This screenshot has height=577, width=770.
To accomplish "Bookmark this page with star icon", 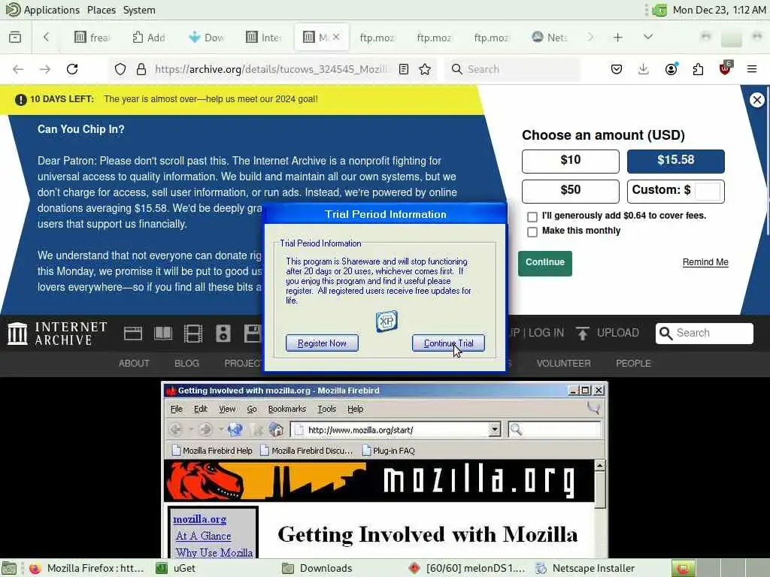I will click(x=426, y=69).
